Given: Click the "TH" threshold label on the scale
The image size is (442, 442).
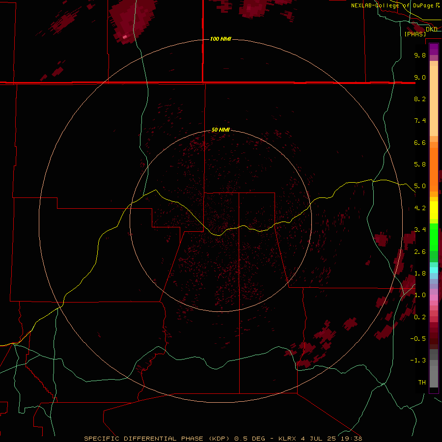Looking at the screenshot, I should 422,383.
